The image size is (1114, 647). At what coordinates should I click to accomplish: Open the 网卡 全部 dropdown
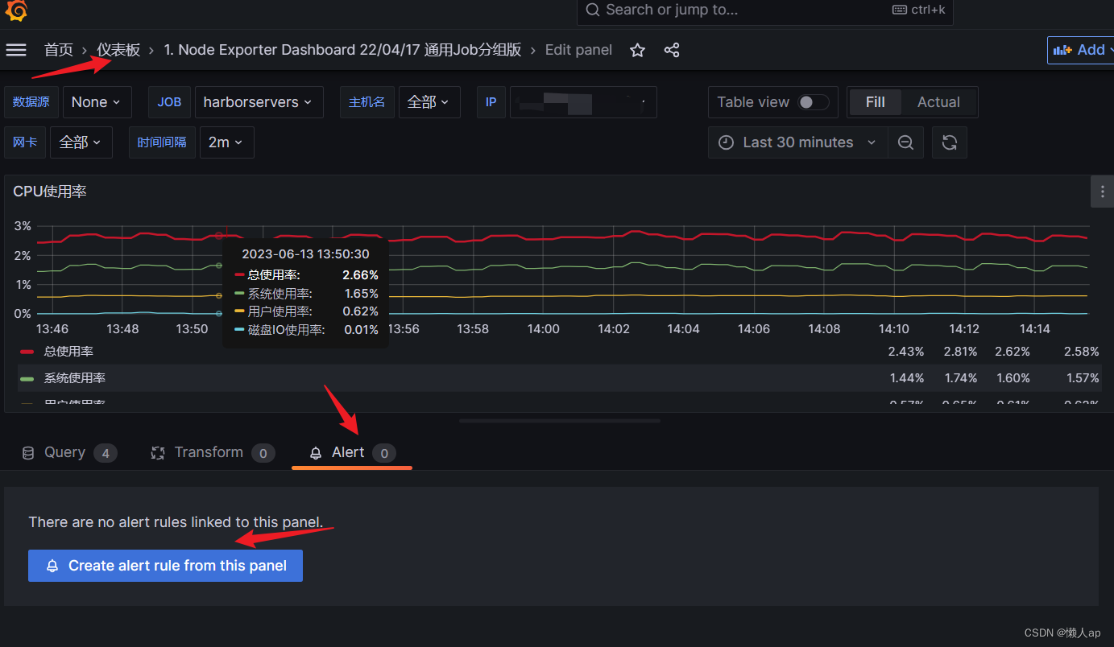click(x=80, y=142)
